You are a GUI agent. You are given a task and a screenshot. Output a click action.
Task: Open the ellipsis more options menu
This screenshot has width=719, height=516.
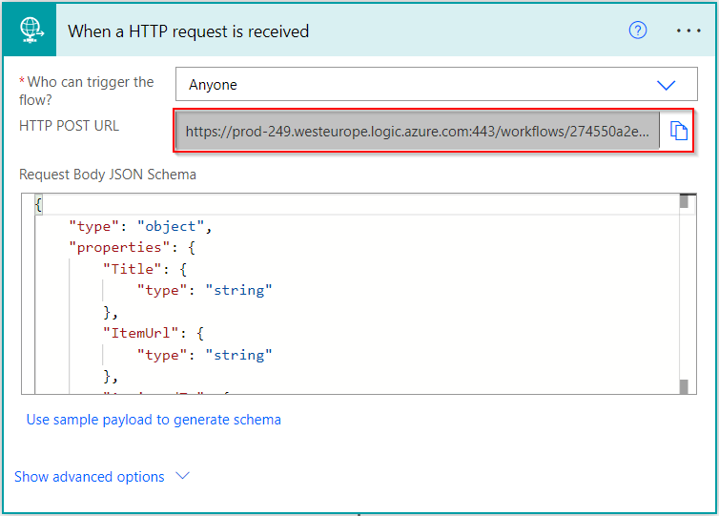(688, 31)
